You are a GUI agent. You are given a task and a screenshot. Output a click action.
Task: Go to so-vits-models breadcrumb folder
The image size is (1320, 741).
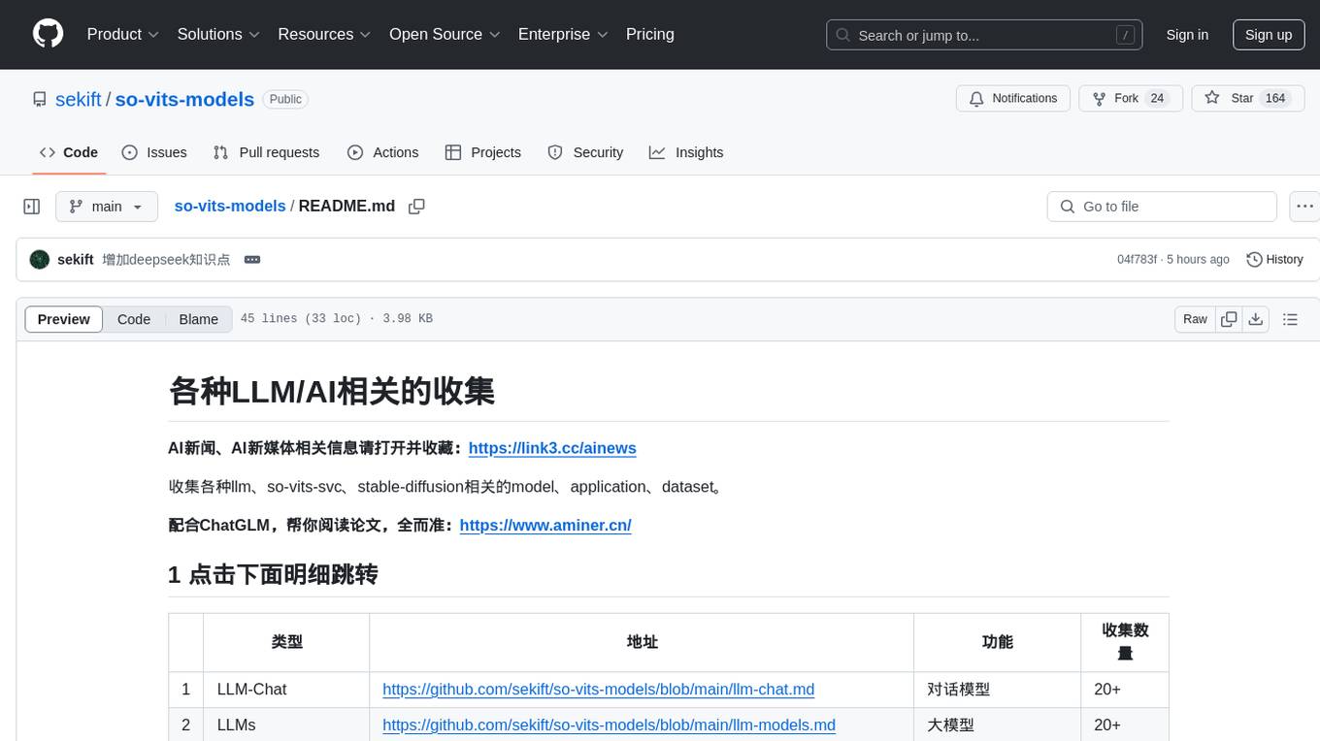coord(230,206)
